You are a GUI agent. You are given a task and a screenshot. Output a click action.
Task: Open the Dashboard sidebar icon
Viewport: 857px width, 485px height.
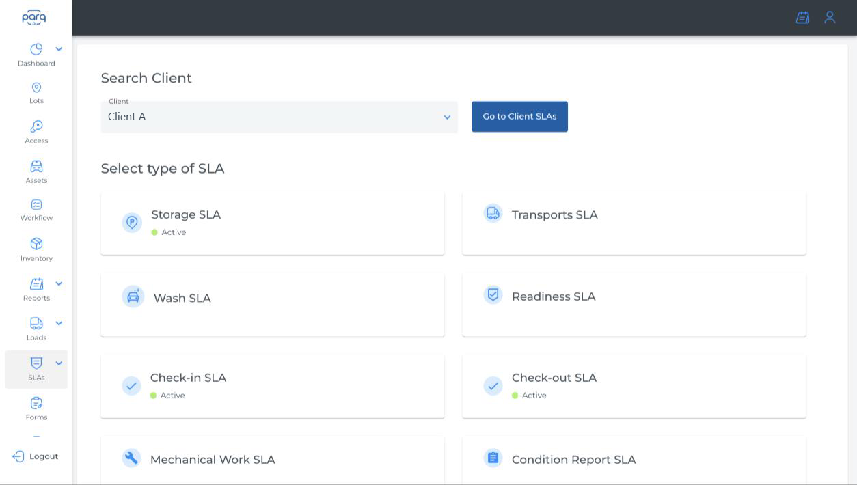pos(36,49)
